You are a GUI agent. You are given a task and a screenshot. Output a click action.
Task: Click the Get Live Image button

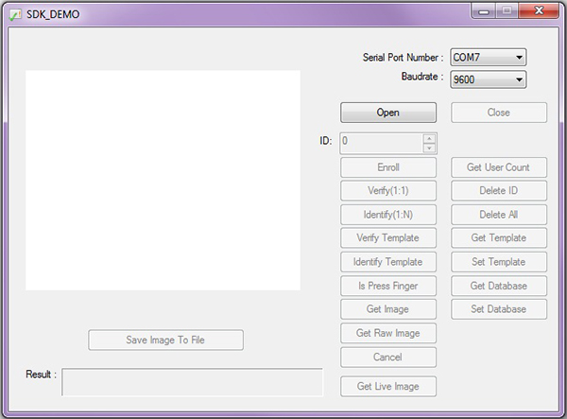(387, 386)
